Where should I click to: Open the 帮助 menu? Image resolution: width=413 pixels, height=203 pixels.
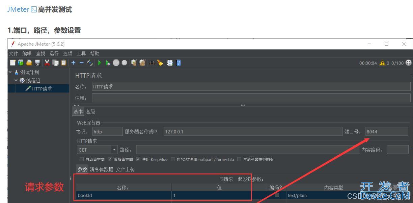[x=94, y=54]
